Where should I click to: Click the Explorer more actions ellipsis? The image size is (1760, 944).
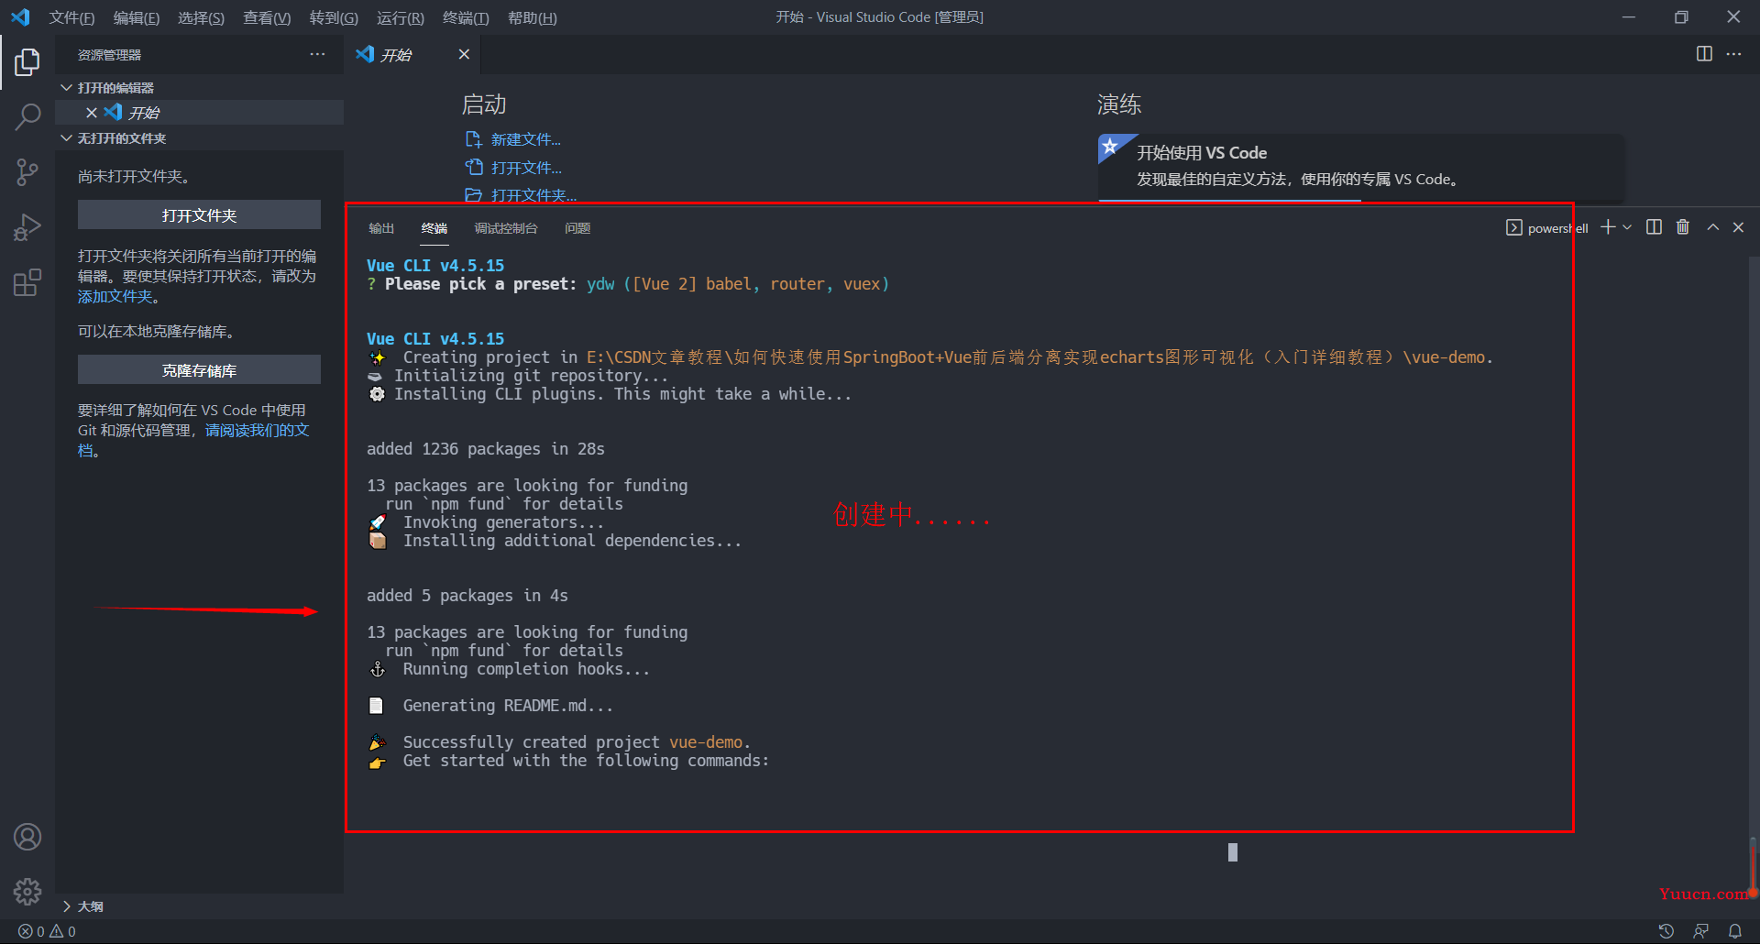(317, 54)
